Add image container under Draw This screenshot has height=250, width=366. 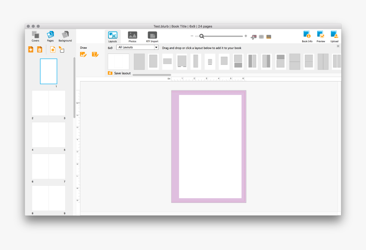[83, 54]
